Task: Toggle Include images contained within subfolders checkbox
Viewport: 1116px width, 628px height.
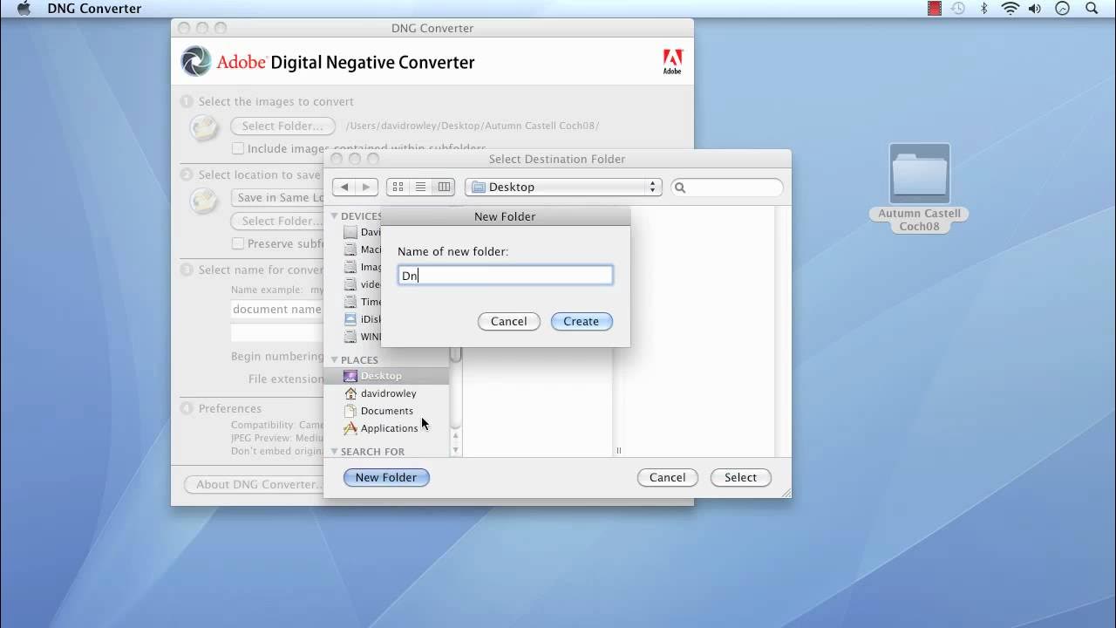Action: tap(237, 148)
